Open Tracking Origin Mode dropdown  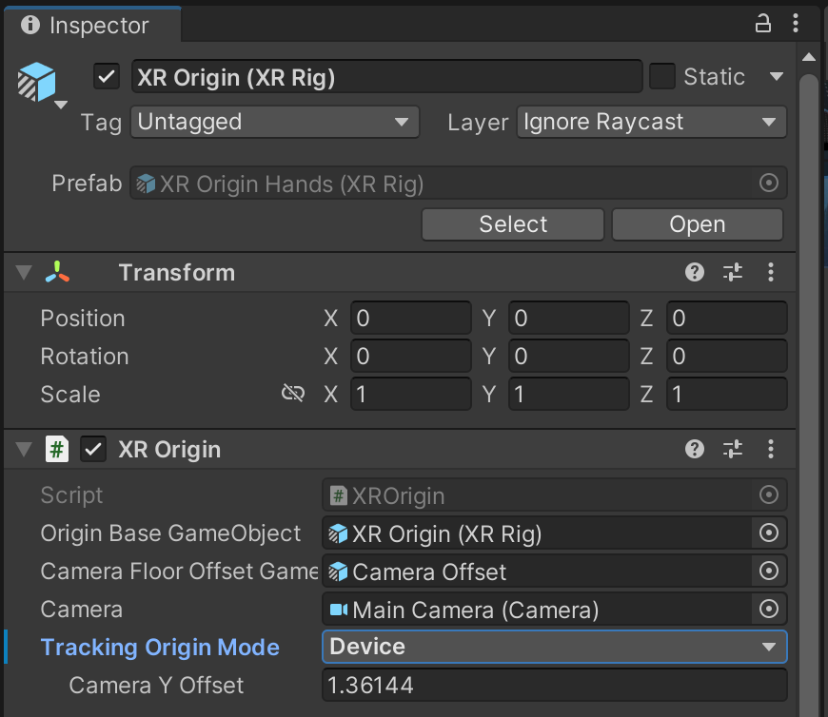[554, 647]
